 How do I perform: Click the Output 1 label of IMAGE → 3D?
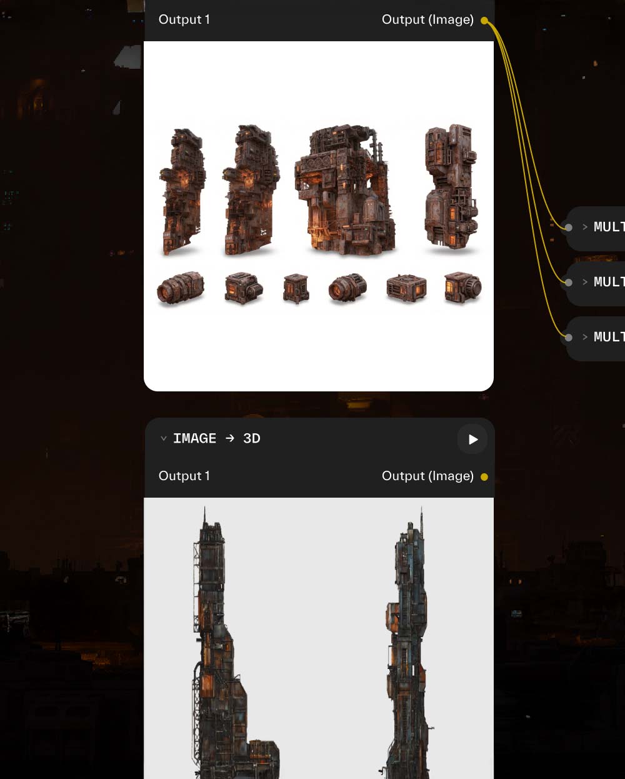click(x=184, y=476)
